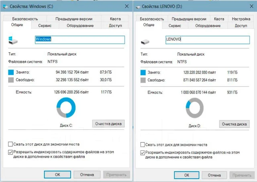Click NTFS value in Windows (C:) window

point(53,62)
